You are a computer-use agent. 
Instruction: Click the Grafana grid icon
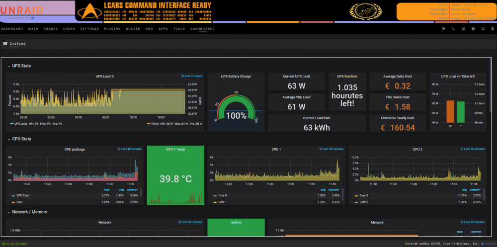(x=5, y=44)
